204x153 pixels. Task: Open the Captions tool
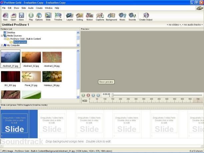100,17
